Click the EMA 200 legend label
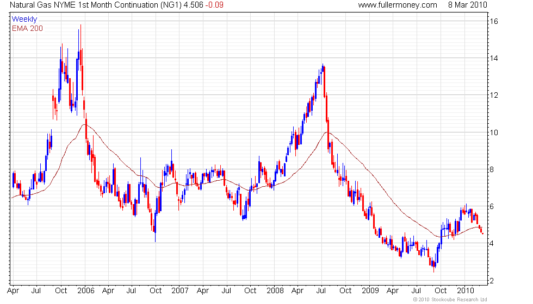 tap(27, 28)
